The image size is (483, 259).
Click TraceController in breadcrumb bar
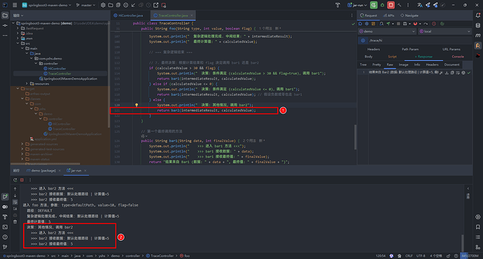click(x=160, y=256)
